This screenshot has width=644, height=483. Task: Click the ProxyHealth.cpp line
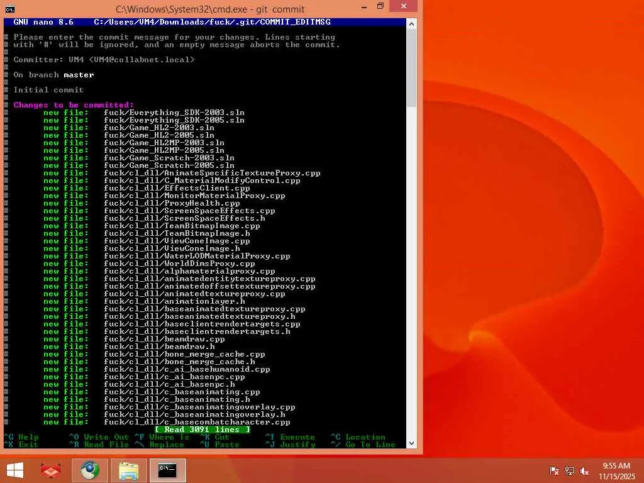(172, 203)
